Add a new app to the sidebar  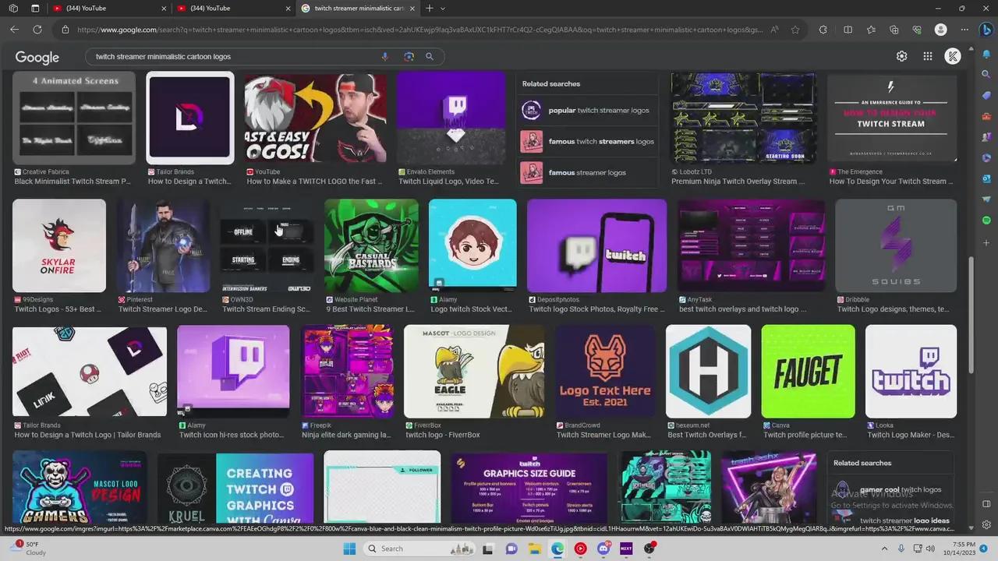point(986,243)
